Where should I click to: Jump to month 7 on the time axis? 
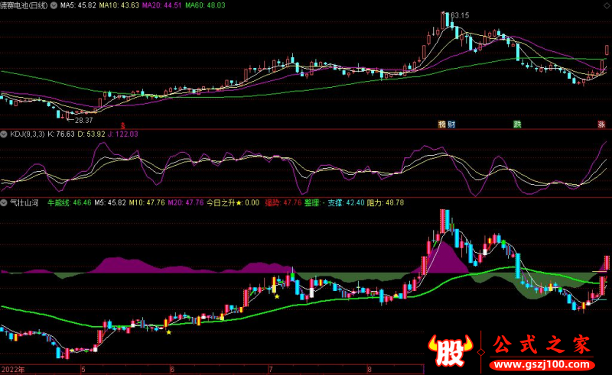[270, 369]
